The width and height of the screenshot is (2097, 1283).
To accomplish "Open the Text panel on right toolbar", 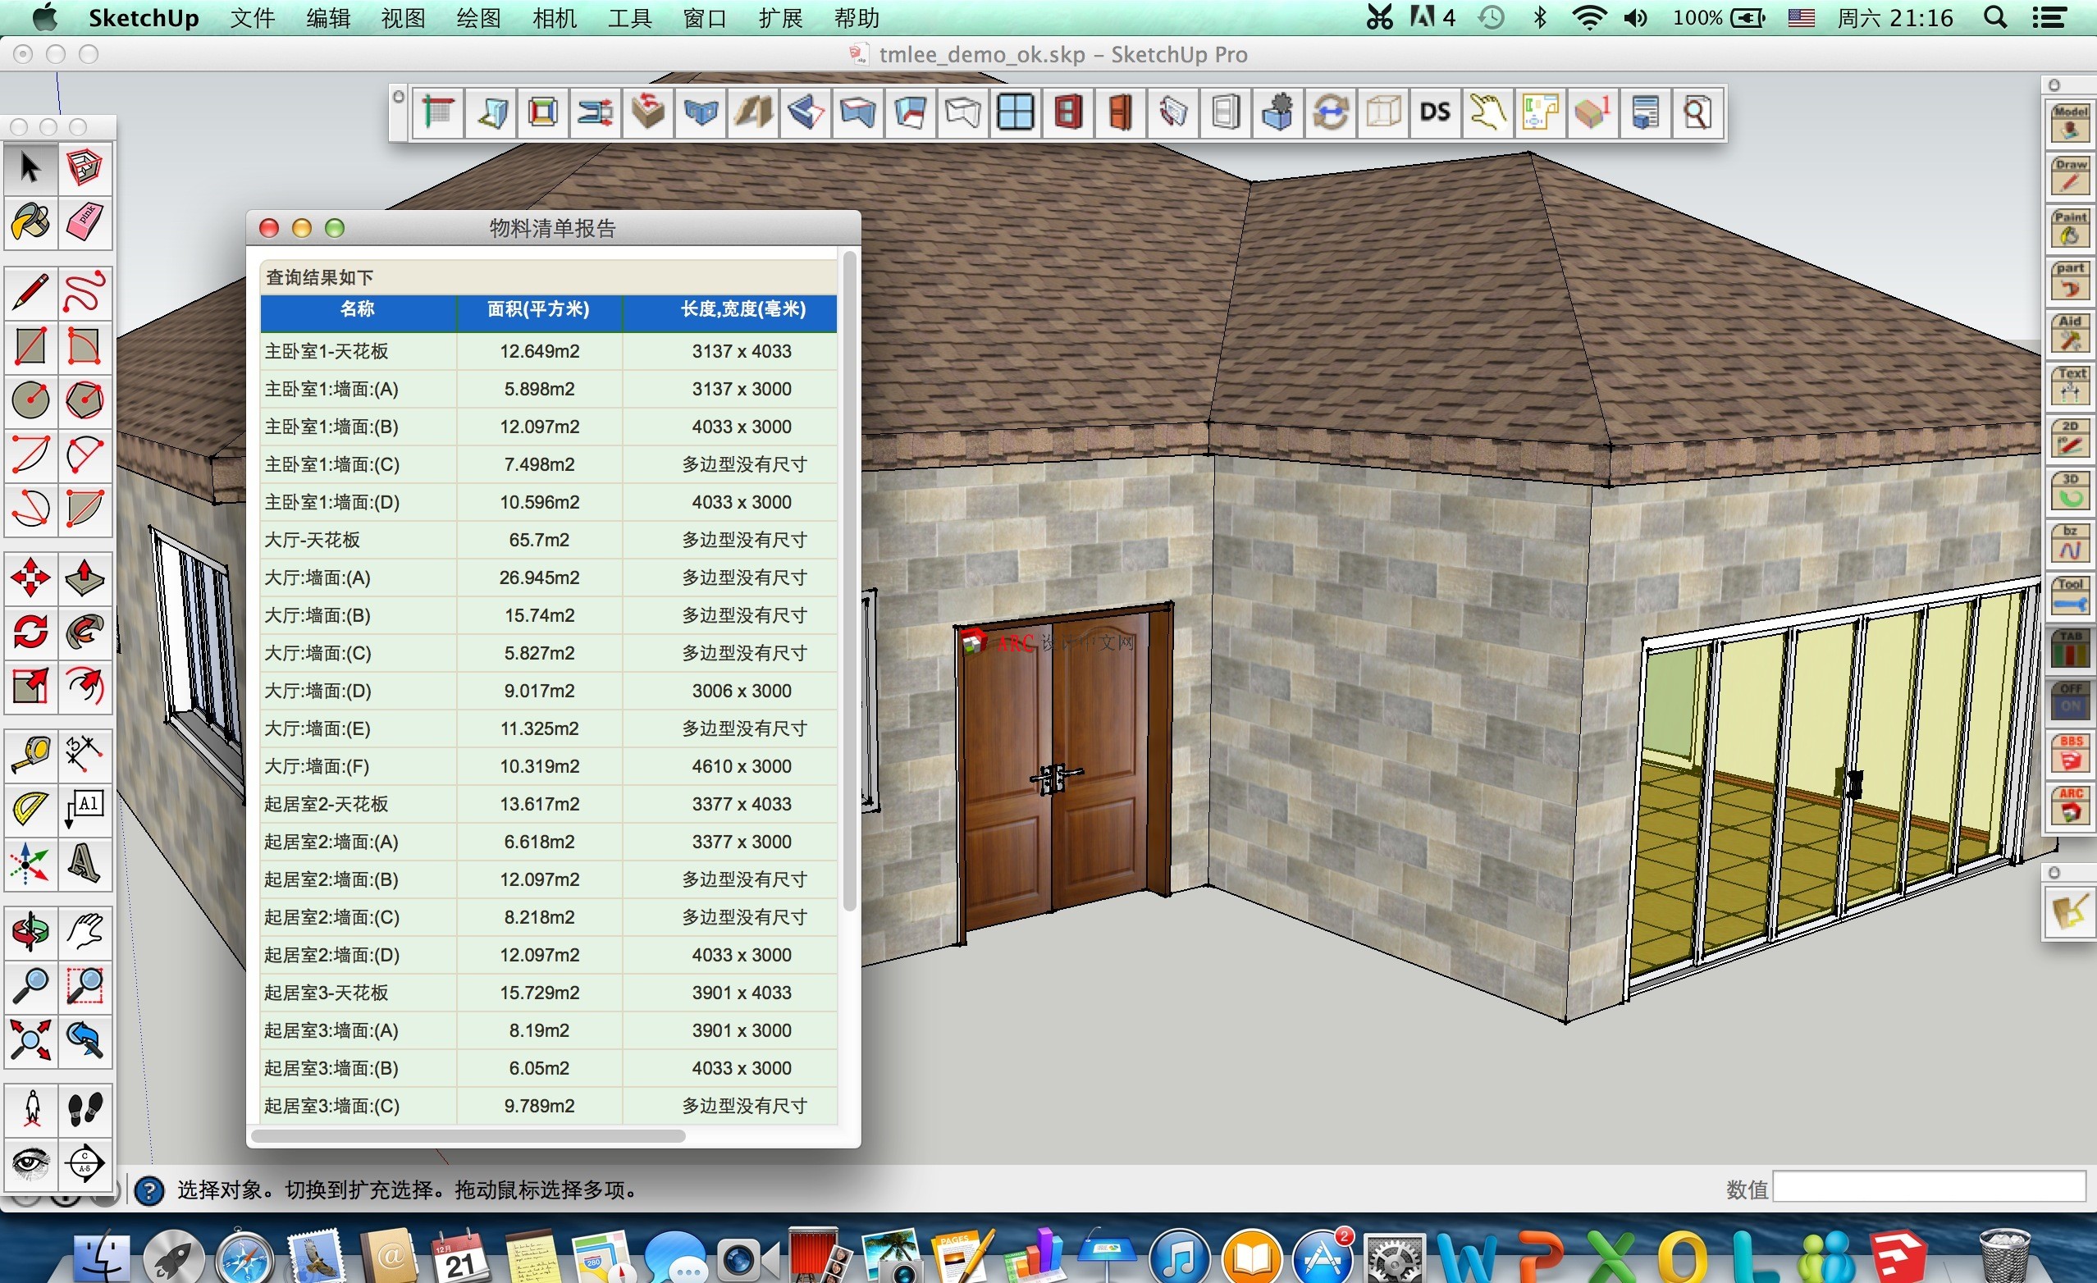I will coord(2070,386).
